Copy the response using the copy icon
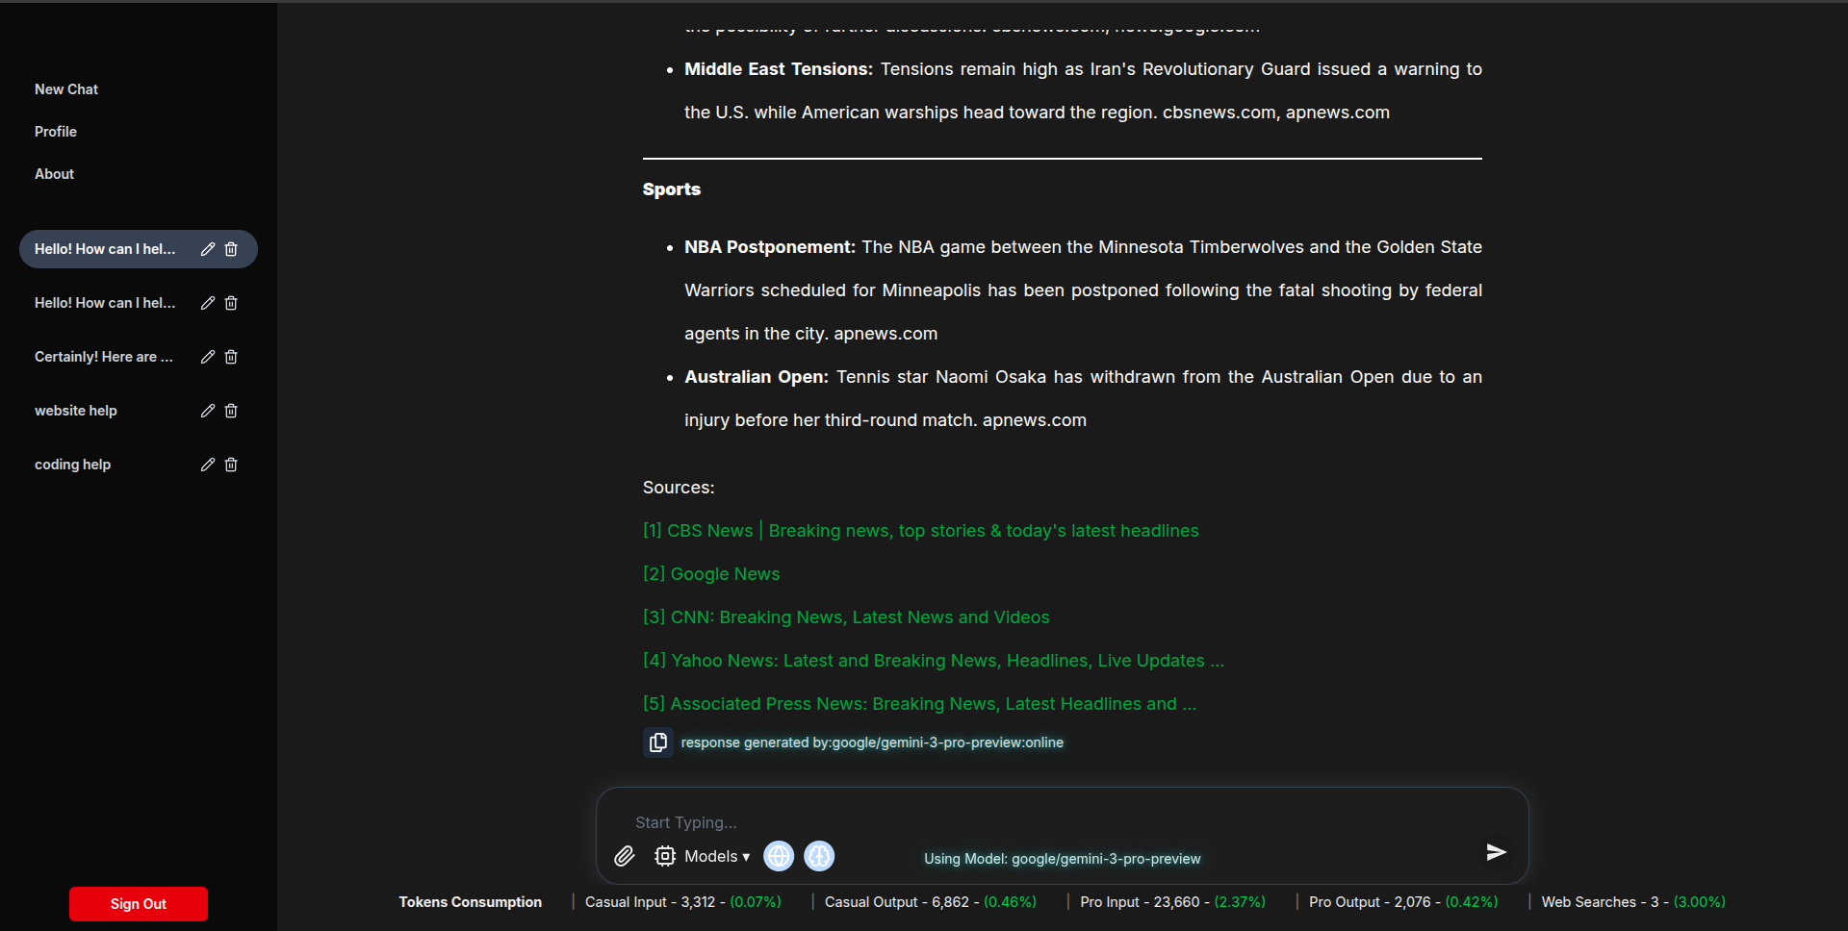This screenshot has height=931, width=1848. pos(658,742)
